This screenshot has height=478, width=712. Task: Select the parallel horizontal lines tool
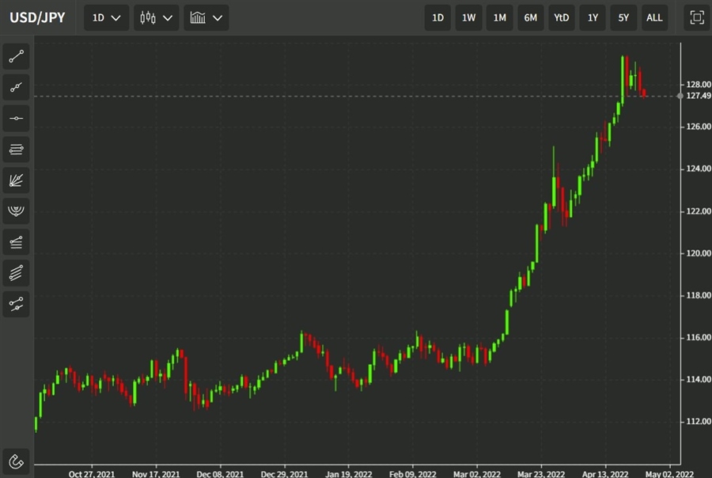pos(17,149)
